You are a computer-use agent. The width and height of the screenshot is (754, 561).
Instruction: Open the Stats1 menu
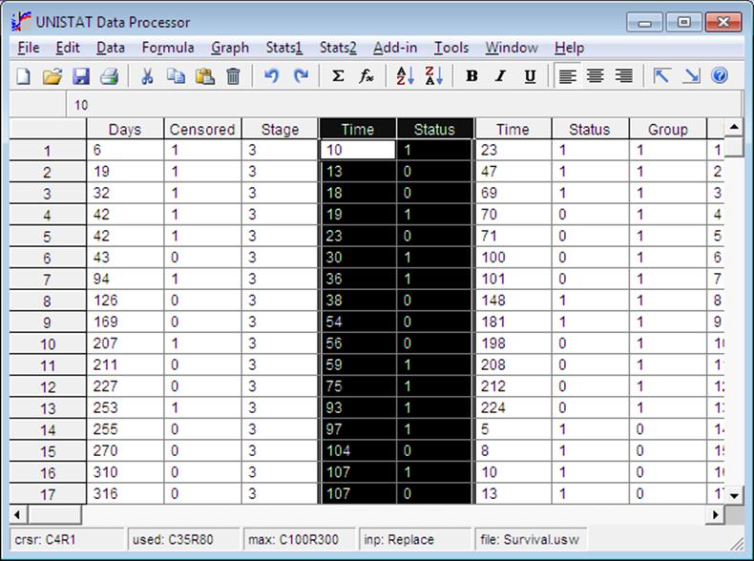click(x=284, y=48)
